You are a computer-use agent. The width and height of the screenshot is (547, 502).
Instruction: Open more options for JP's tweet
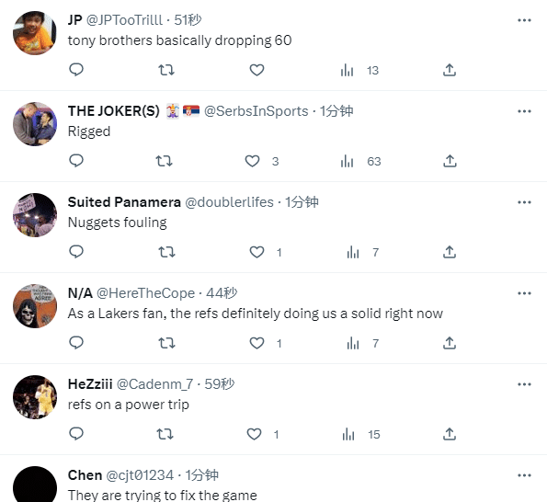point(524,20)
